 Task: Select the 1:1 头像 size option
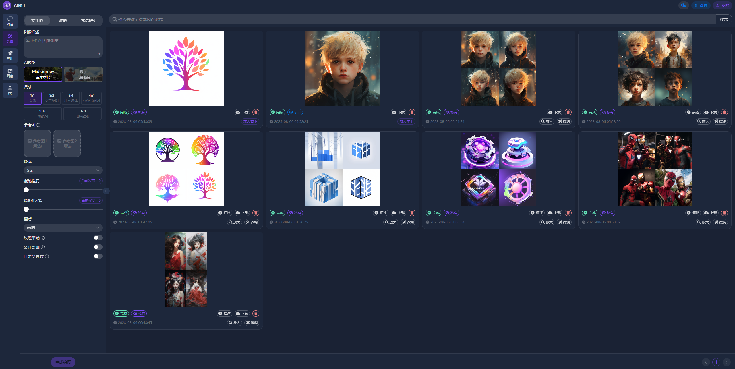coord(32,98)
